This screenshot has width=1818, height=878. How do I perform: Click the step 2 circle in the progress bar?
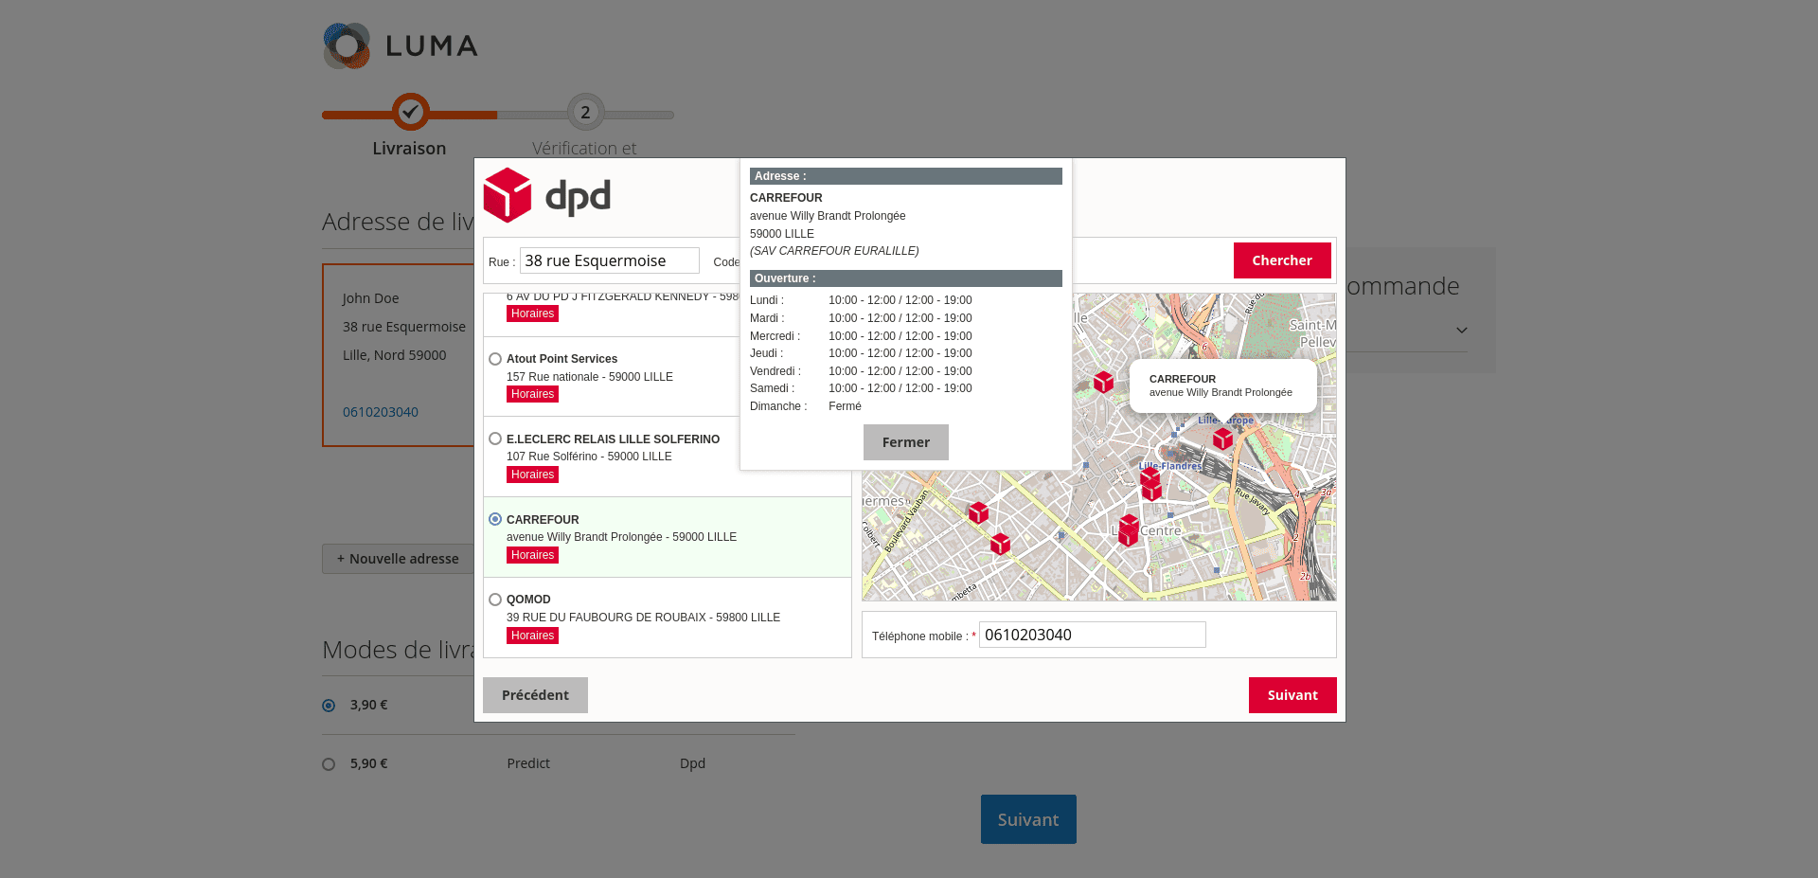point(584,113)
